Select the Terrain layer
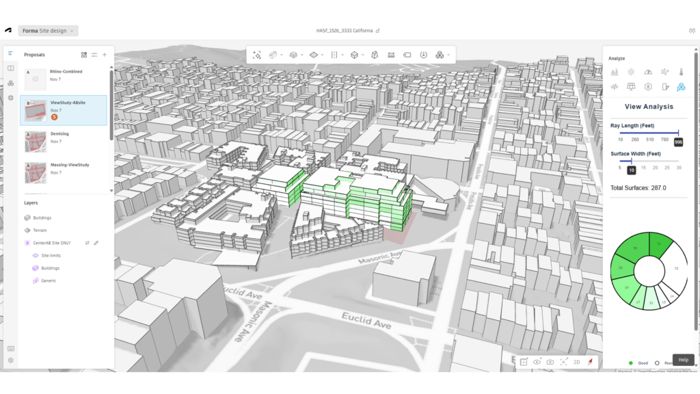 pyautogui.click(x=40, y=230)
